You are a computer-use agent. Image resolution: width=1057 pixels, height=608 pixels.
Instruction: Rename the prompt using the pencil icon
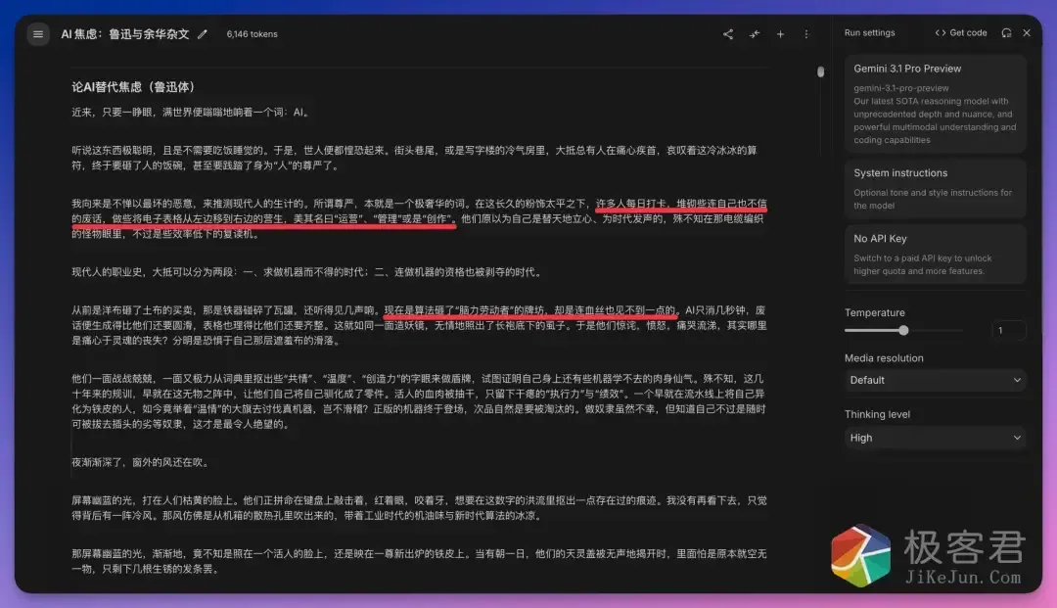click(x=202, y=33)
